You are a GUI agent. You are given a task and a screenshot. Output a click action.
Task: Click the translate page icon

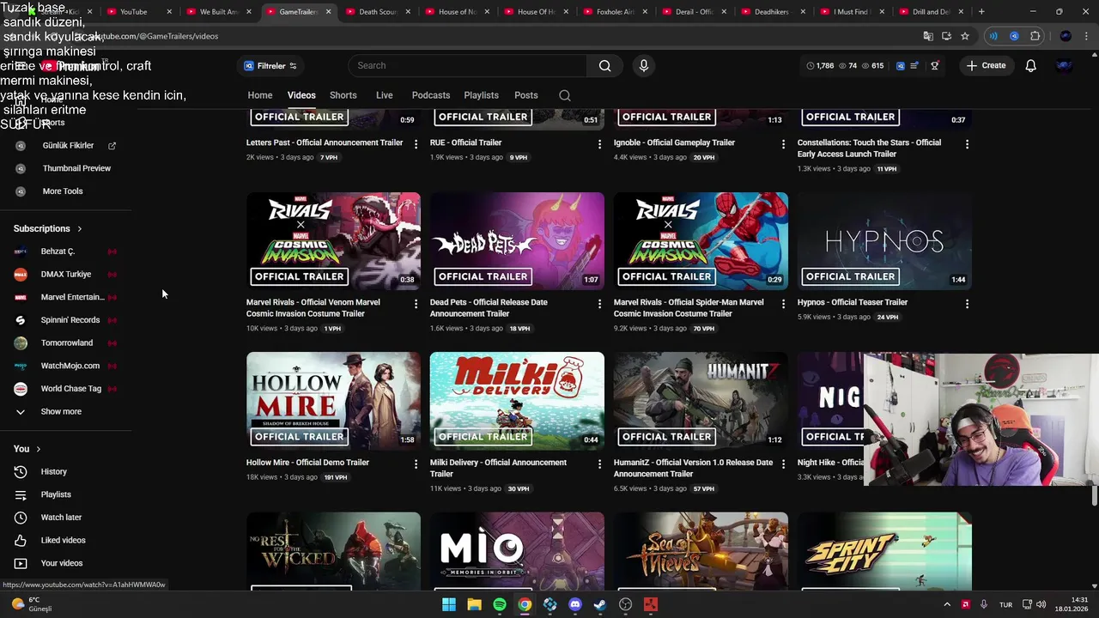point(927,36)
